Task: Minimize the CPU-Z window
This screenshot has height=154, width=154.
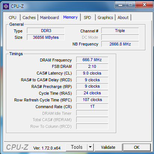Action: [120, 5]
